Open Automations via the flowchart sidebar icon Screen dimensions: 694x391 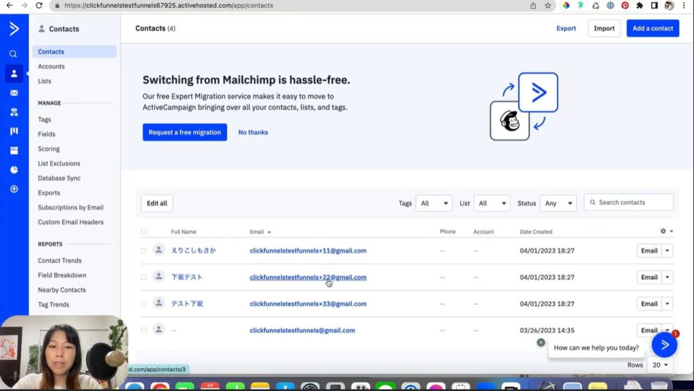coord(14,112)
